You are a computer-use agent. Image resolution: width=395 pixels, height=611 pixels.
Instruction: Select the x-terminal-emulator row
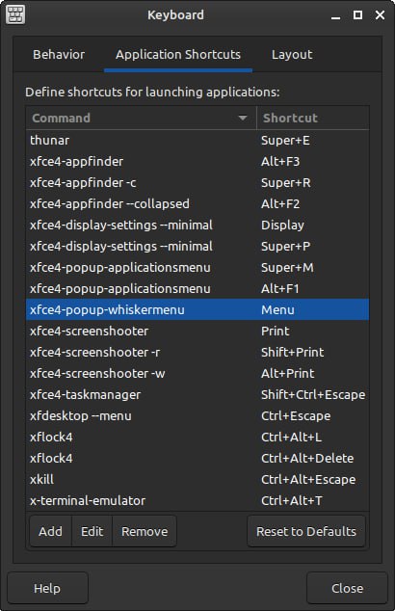click(x=197, y=500)
